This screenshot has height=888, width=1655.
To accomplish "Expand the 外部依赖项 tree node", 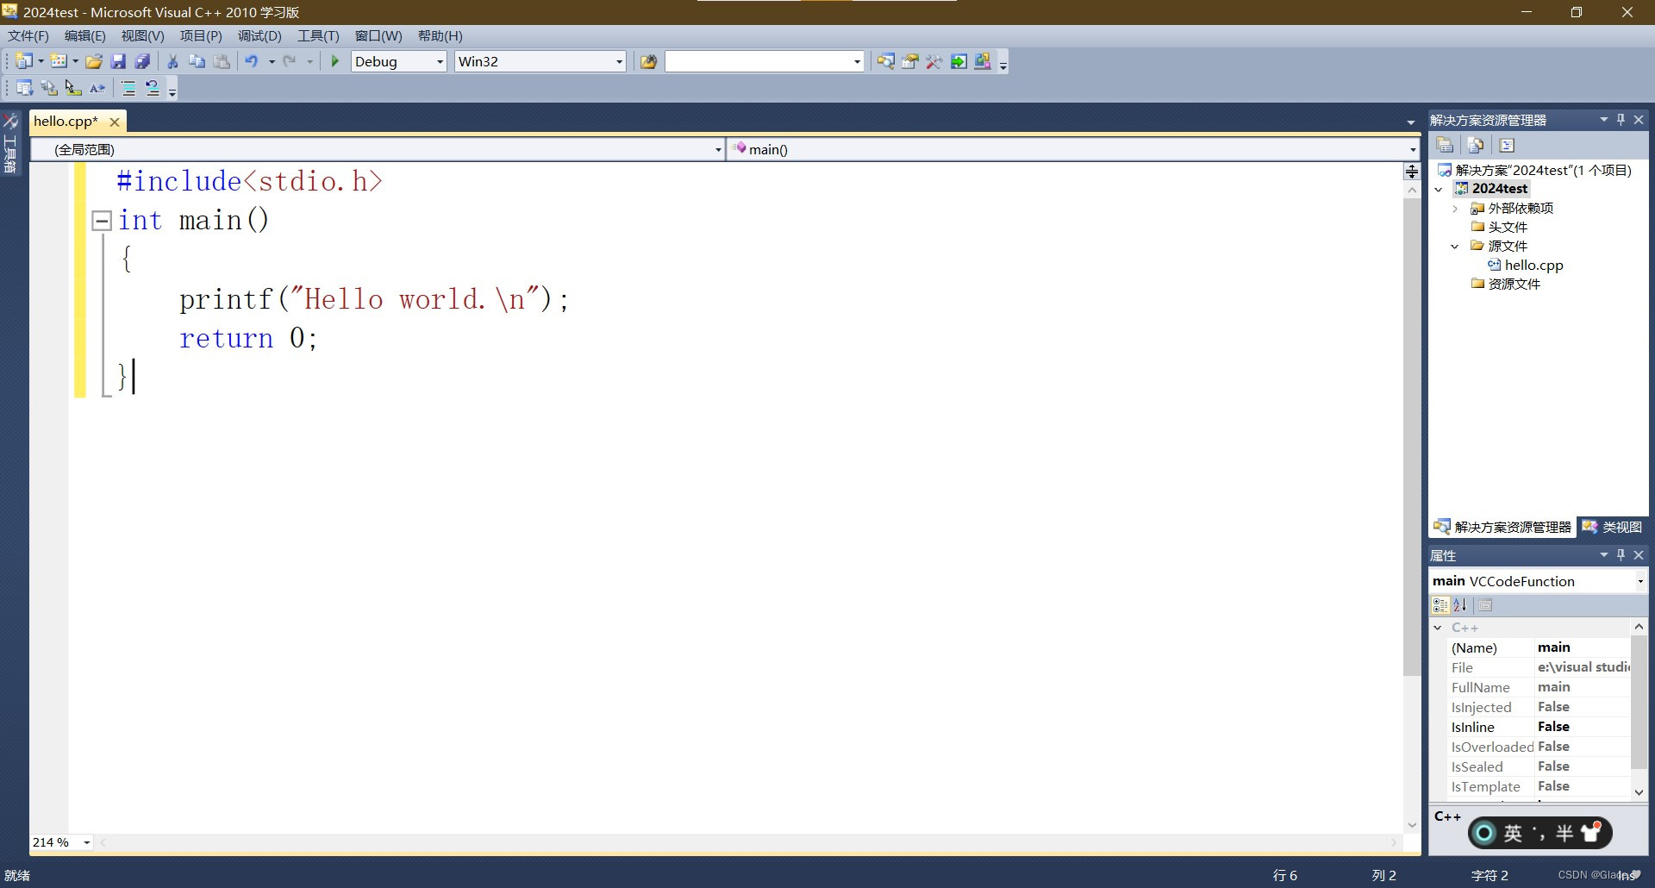I will click(x=1455, y=208).
